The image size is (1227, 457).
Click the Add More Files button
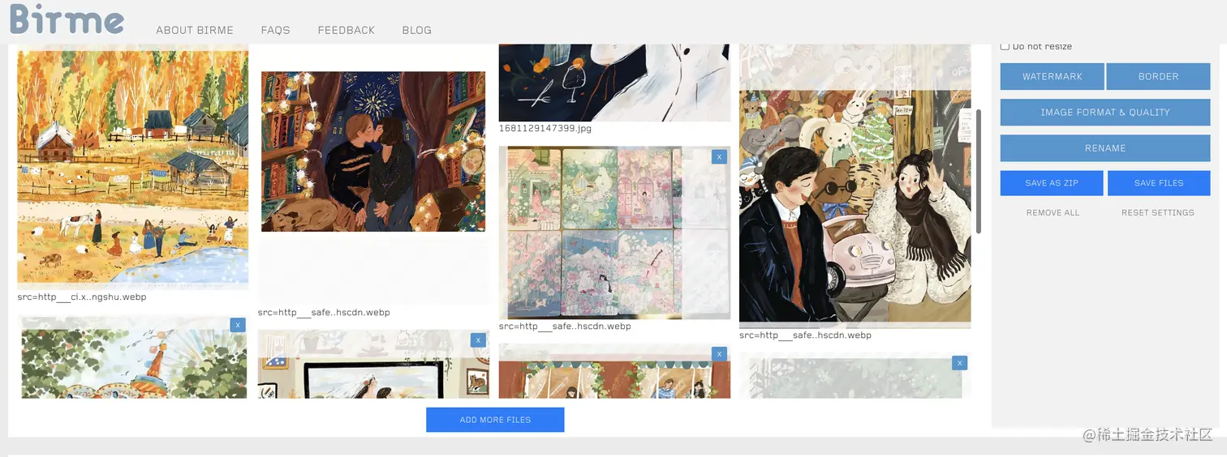click(495, 420)
